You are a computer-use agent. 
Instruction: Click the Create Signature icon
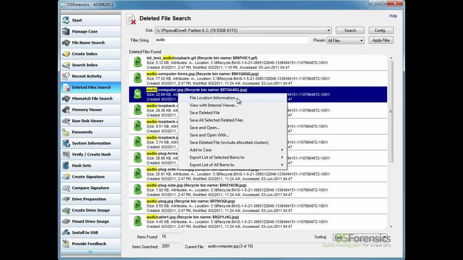point(66,177)
